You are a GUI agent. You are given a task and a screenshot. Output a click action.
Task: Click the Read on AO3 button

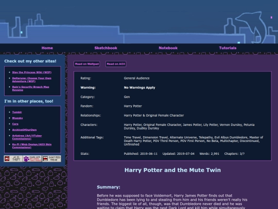tap(116, 64)
